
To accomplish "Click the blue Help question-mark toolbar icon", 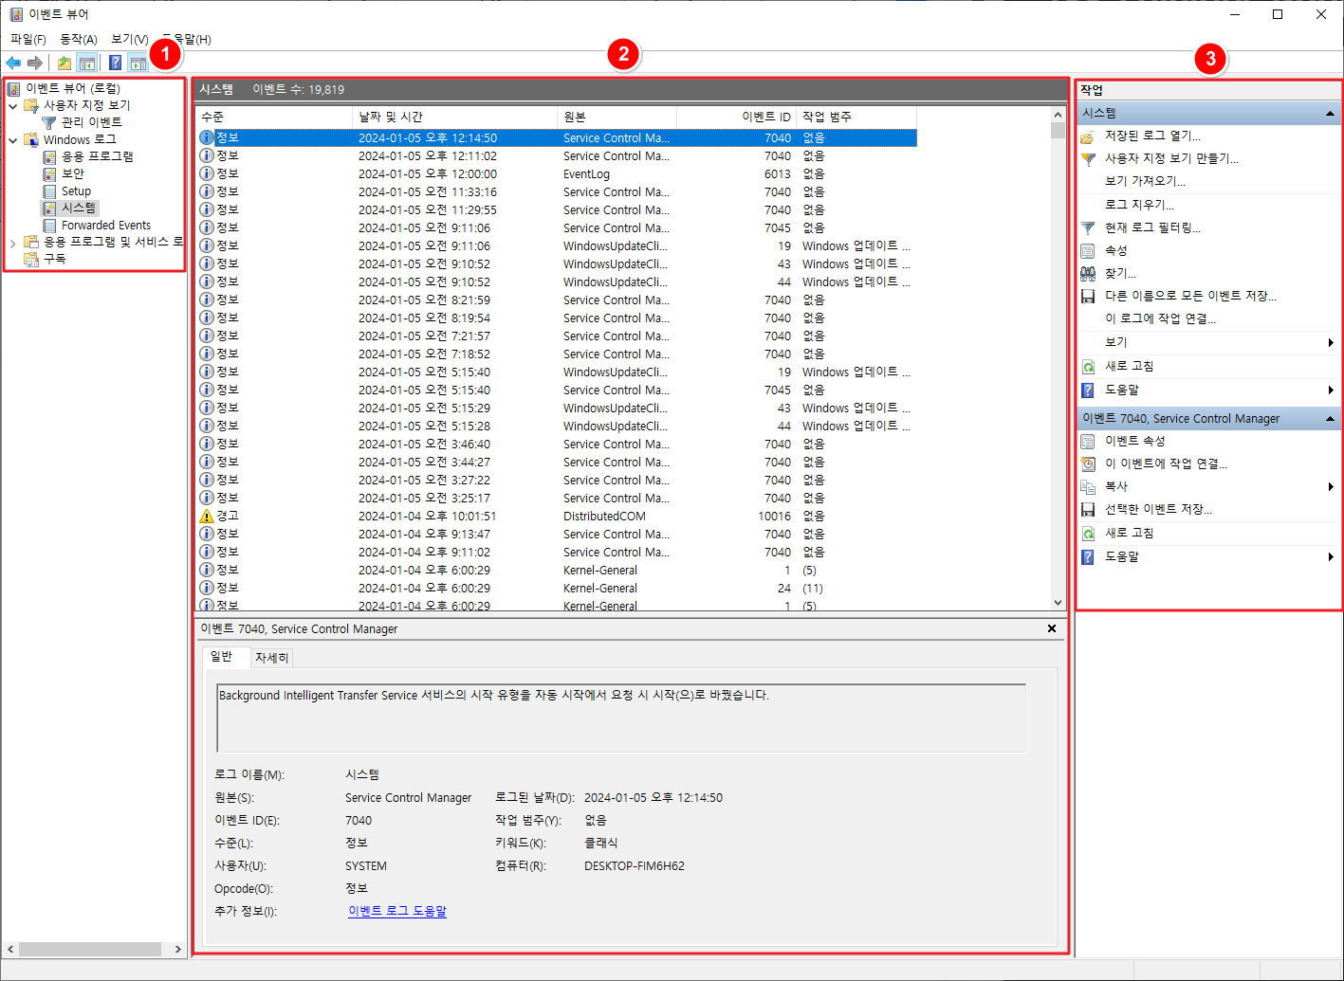I will tap(115, 63).
